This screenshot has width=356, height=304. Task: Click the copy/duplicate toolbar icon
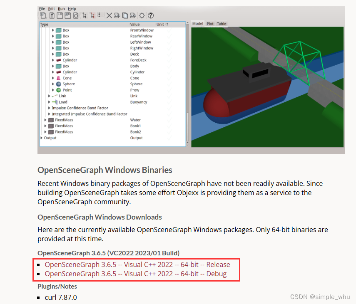click(125, 15)
